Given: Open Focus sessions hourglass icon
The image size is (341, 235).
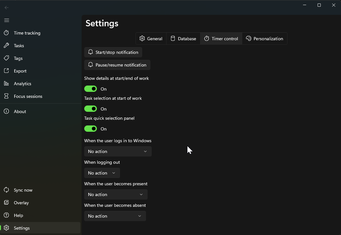Looking at the screenshot, I should pyautogui.click(x=6, y=96).
